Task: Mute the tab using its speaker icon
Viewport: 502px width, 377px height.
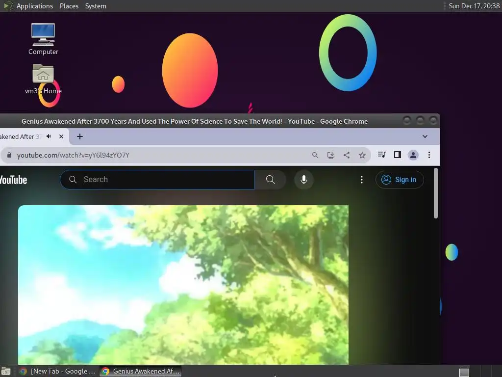Action: tap(49, 136)
